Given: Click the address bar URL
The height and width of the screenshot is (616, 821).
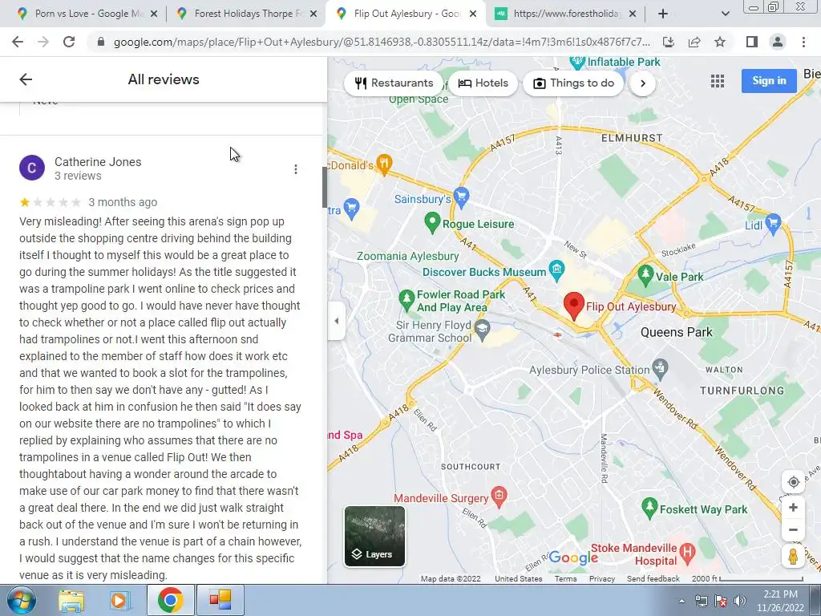Looking at the screenshot, I should point(382,42).
